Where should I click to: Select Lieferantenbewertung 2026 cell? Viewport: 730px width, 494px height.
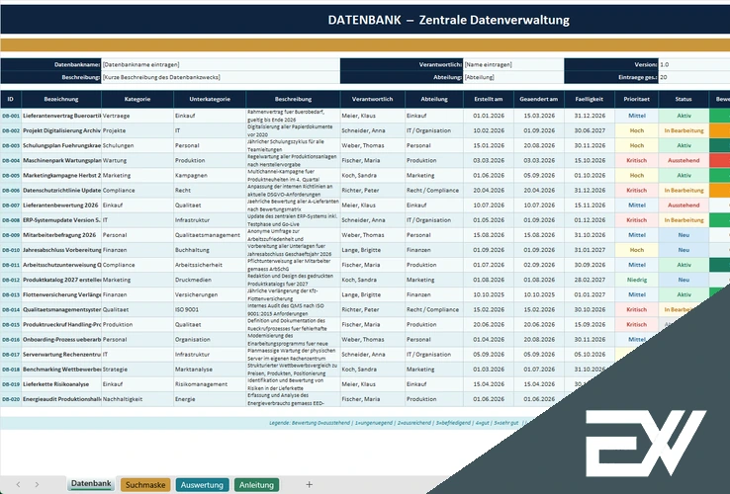61,206
